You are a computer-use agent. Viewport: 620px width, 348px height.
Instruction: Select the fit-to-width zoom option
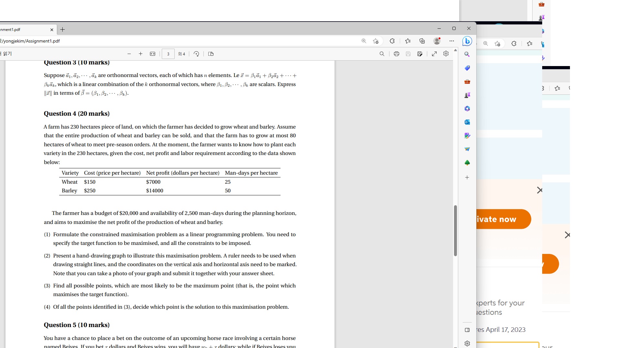[x=152, y=54]
